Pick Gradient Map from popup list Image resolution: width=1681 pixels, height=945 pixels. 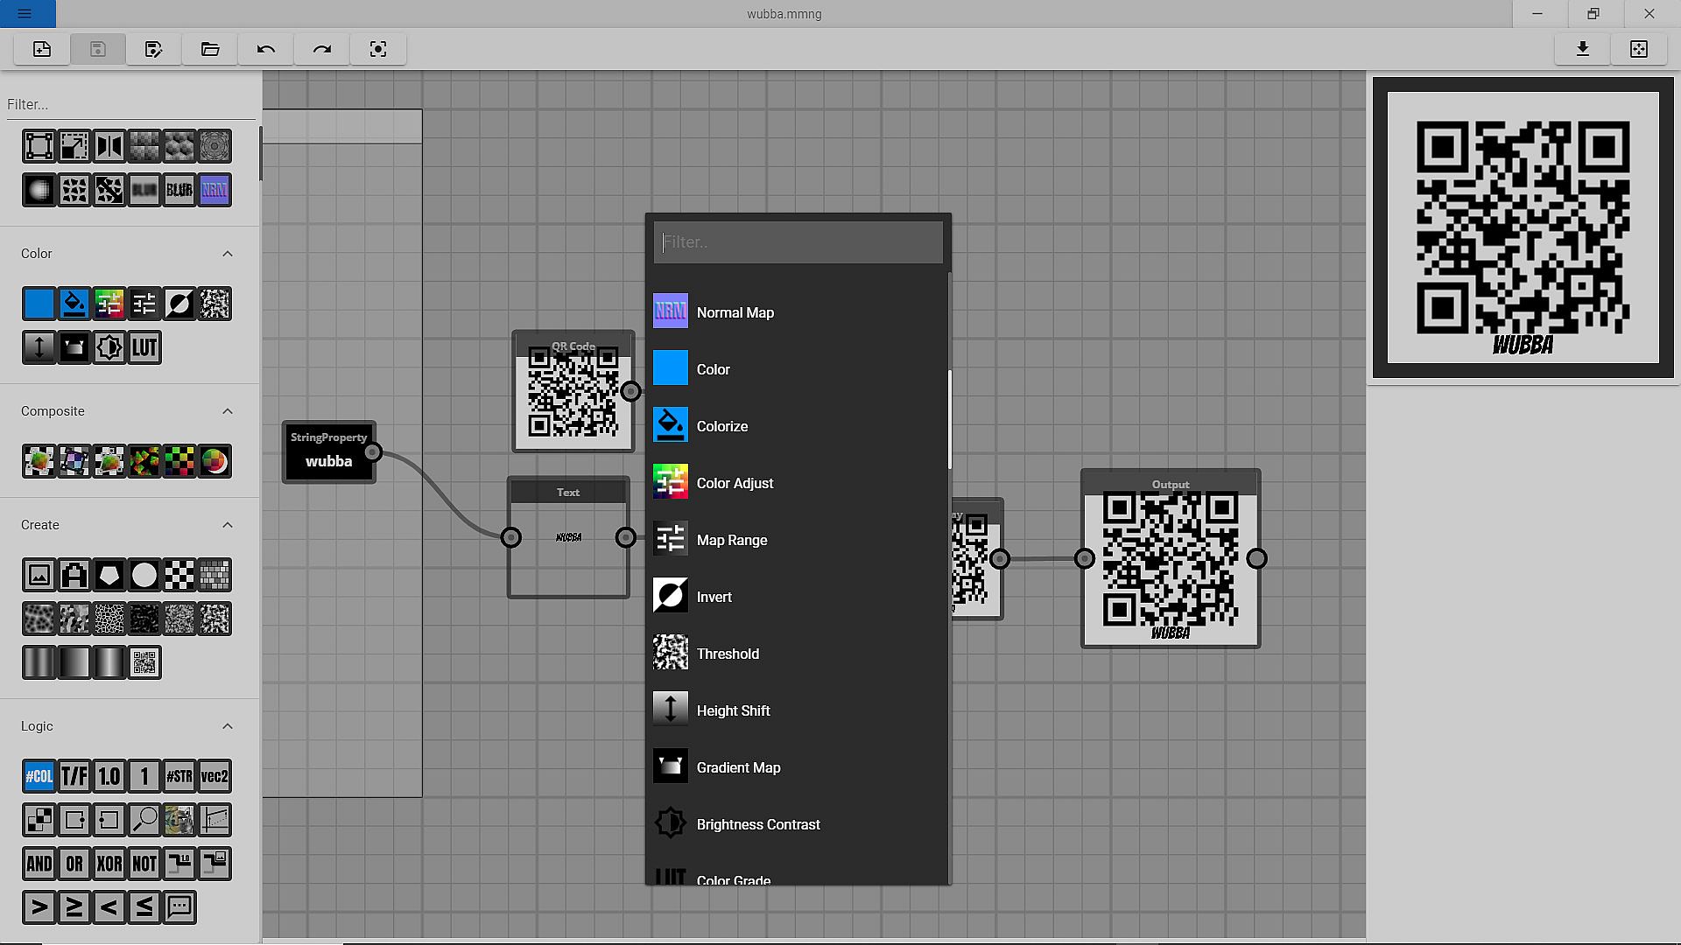pyautogui.click(x=738, y=767)
